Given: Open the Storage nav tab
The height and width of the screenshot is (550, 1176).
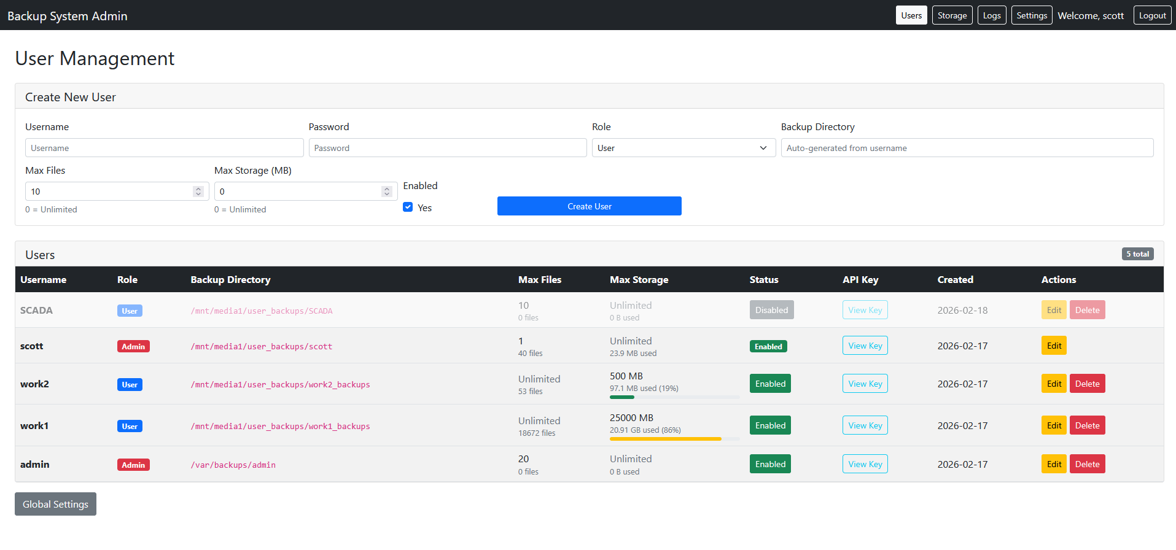Looking at the screenshot, I should pyautogui.click(x=952, y=15).
